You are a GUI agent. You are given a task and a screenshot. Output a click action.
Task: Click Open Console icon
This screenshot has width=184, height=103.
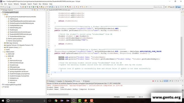pyautogui.click(x=176, y=81)
